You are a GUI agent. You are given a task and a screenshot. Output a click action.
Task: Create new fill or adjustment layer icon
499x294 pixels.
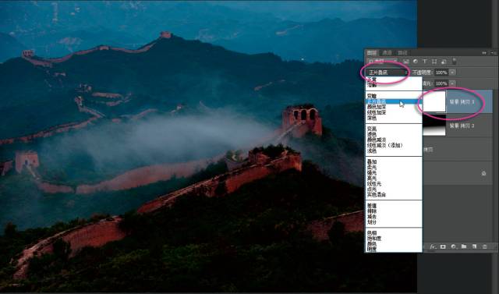454,246
